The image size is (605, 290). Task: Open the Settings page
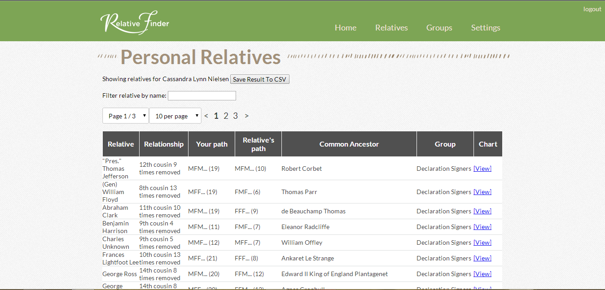(x=485, y=28)
